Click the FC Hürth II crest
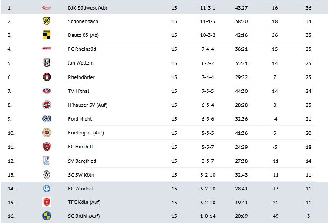Viewport: 328px width, 223px height. pos(47,147)
